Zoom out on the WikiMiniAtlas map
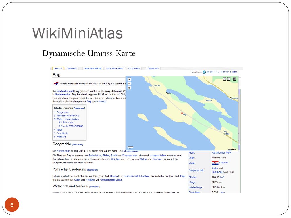Screen dimensions: 291x218 tap(129, 84)
